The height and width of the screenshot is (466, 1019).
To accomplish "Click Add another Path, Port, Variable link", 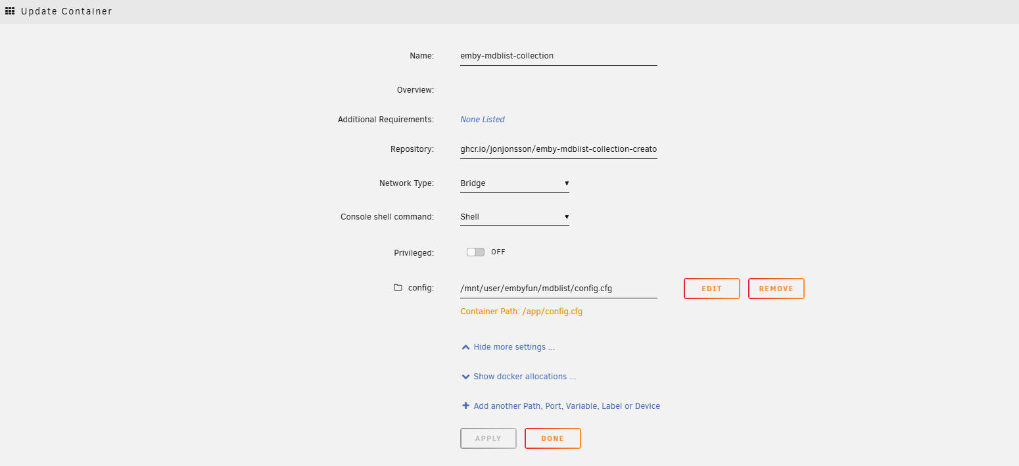I will pos(566,406).
